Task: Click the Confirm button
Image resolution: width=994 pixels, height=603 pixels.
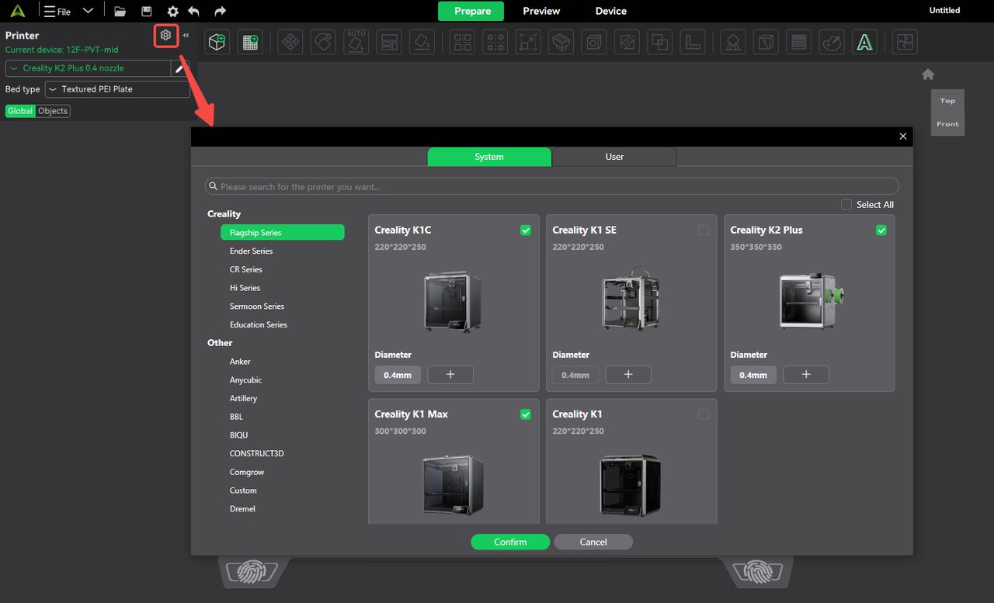Action: [x=510, y=542]
